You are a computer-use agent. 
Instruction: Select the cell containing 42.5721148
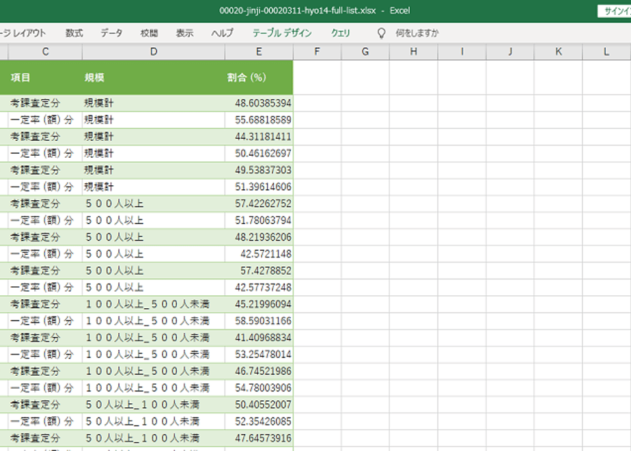(x=259, y=254)
